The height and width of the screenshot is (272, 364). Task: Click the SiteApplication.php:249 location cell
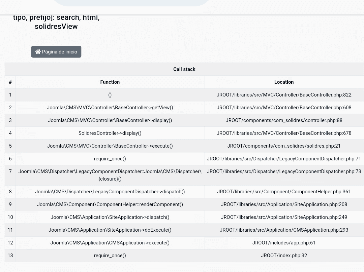click(x=284, y=217)
